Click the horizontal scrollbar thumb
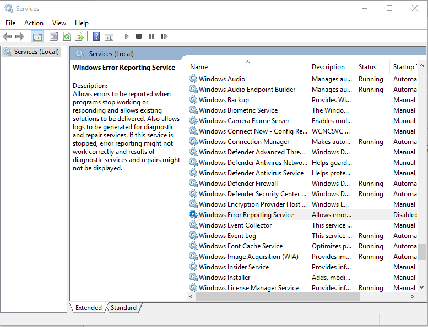428x327 pixels. pyautogui.click(x=278, y=297)
